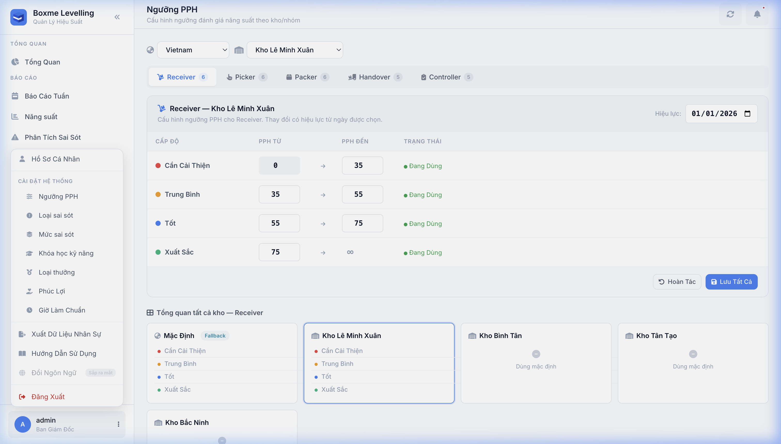The height and width of the screenshot is (444, 781).
Task: Open Giờ Làm Chuẩn clock item
Action: 62,310
